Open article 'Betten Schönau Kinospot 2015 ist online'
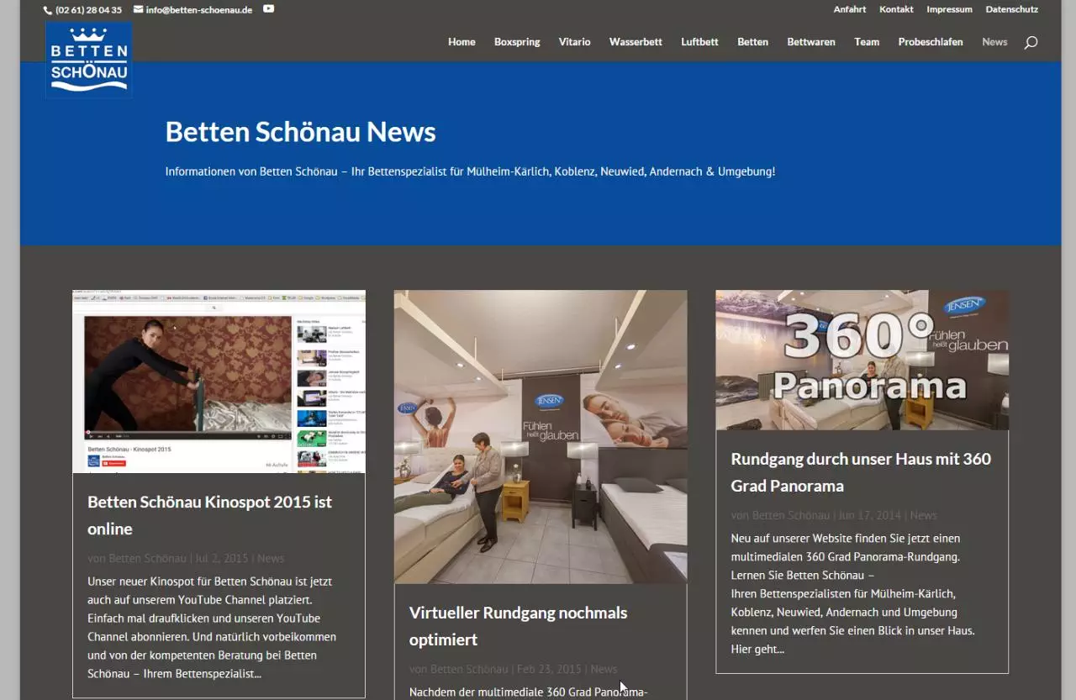 point(209,515)
